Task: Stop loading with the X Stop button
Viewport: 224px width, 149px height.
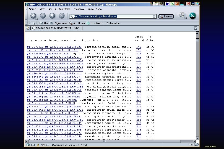Action: pos(62,16)
